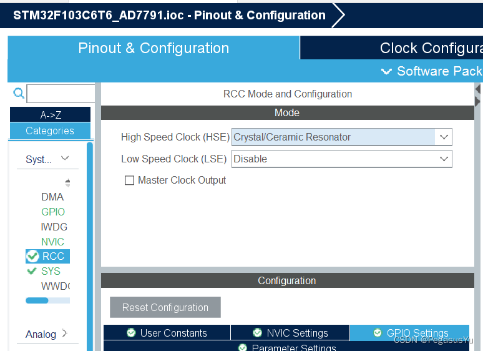Viewport: 483px width, 351px height.
Task: Click the Reset Configuration button
Action: [165, 307]
